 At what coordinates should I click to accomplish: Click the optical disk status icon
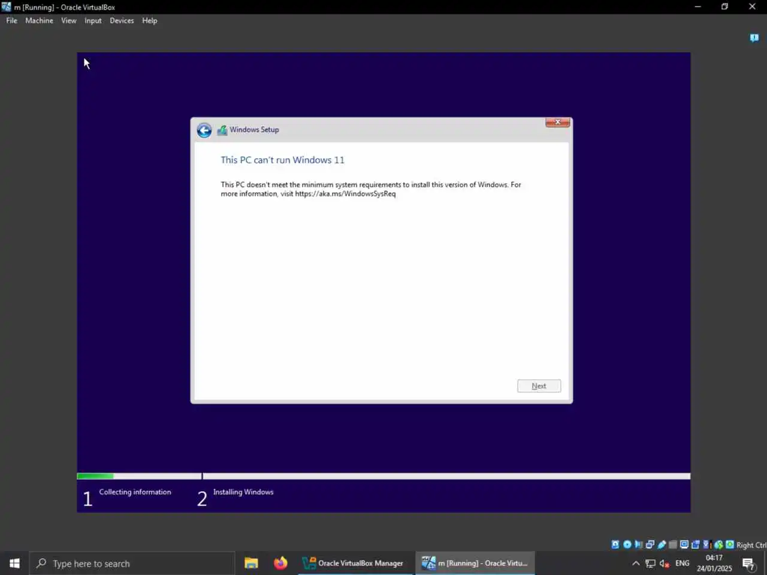pyautogui.click(x=627, y=544)
